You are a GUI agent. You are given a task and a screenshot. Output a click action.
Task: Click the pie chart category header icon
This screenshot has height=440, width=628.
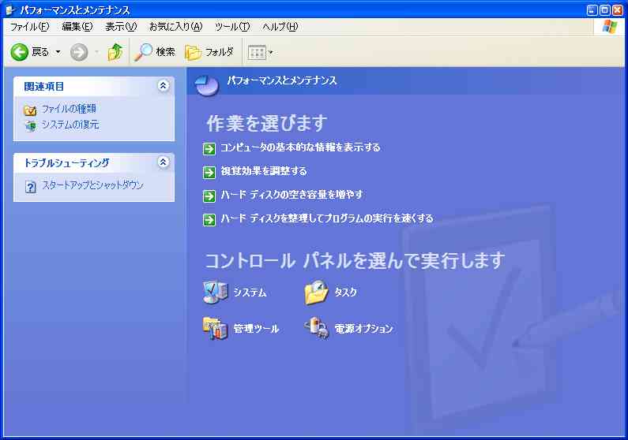point(207,84)
